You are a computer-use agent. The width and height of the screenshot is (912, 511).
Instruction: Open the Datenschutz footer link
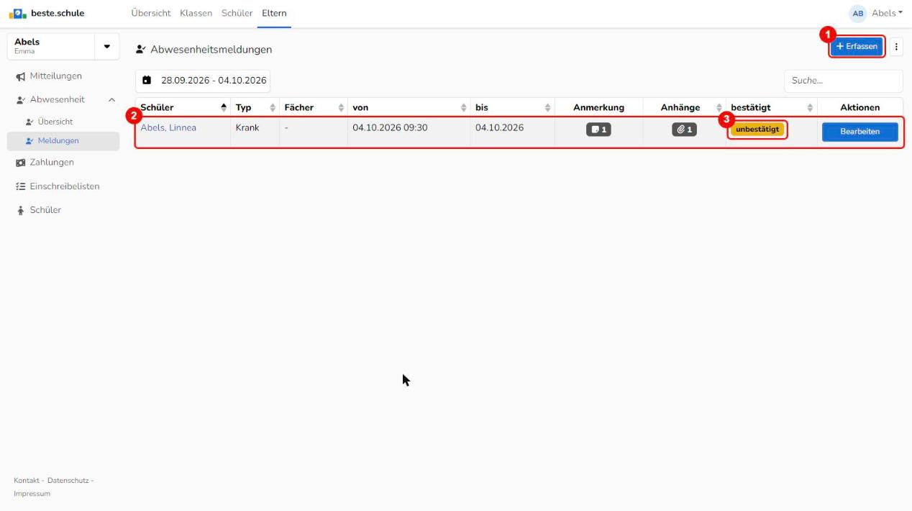(68, 480)
